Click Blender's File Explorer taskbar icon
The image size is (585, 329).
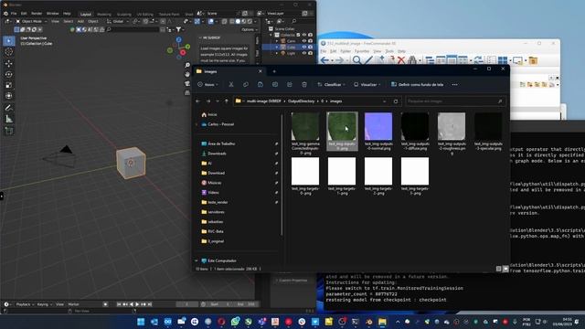click(382, 322)
